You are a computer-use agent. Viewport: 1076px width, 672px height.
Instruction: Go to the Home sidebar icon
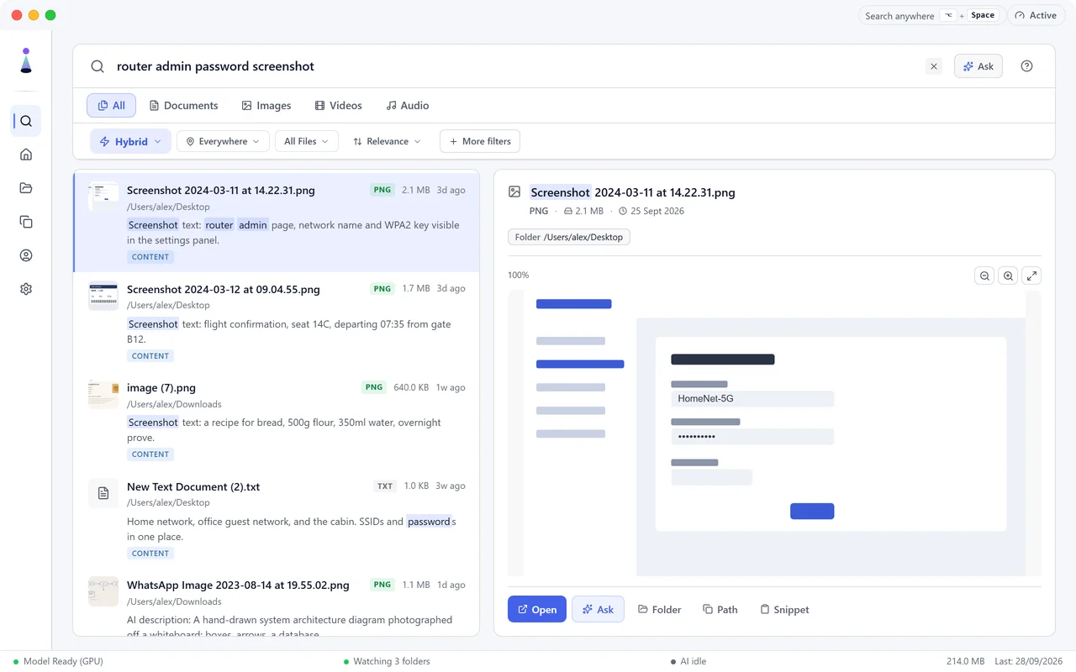(26, 155)
